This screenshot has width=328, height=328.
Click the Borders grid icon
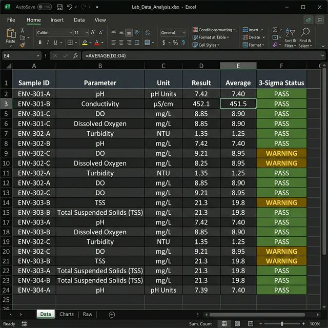(x=70, y=43)
